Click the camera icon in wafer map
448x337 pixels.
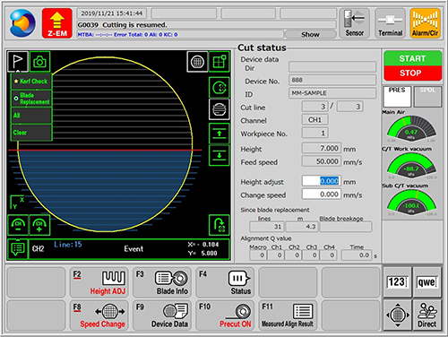coord(39,61)
